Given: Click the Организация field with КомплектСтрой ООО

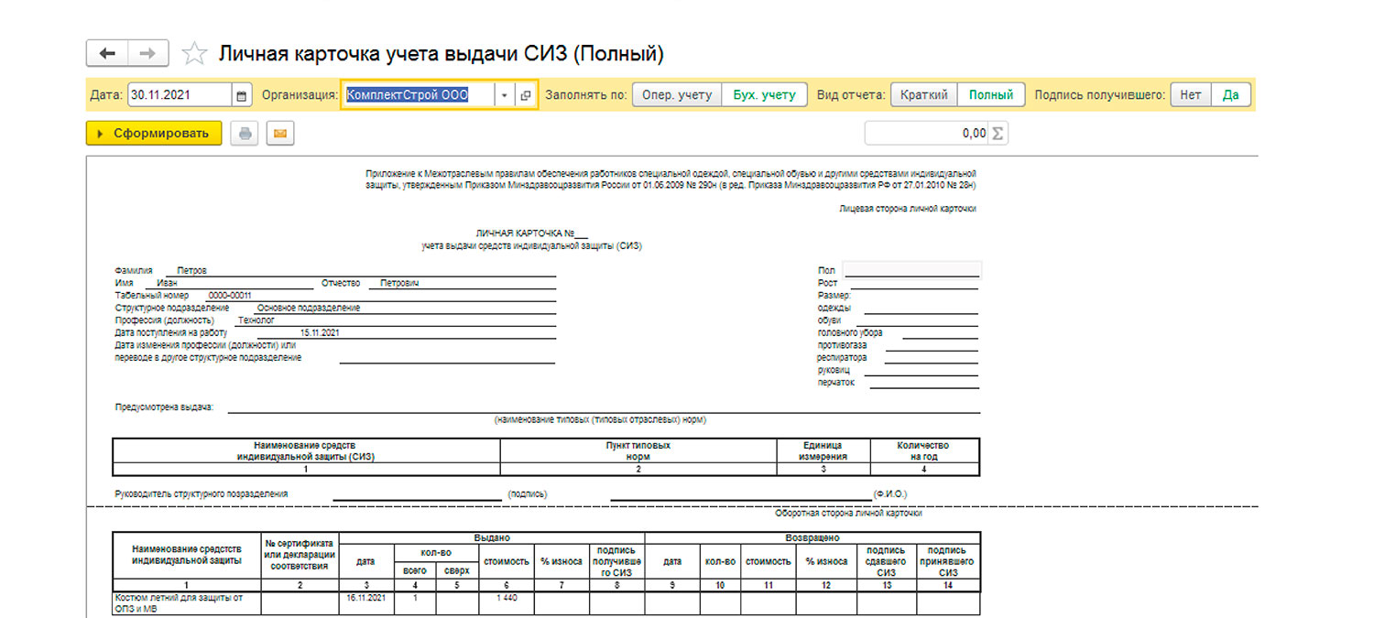Looking at the screenshot, I should pos(418,95).
